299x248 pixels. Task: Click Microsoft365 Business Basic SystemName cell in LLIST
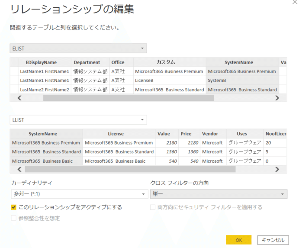tap(46, 161)
